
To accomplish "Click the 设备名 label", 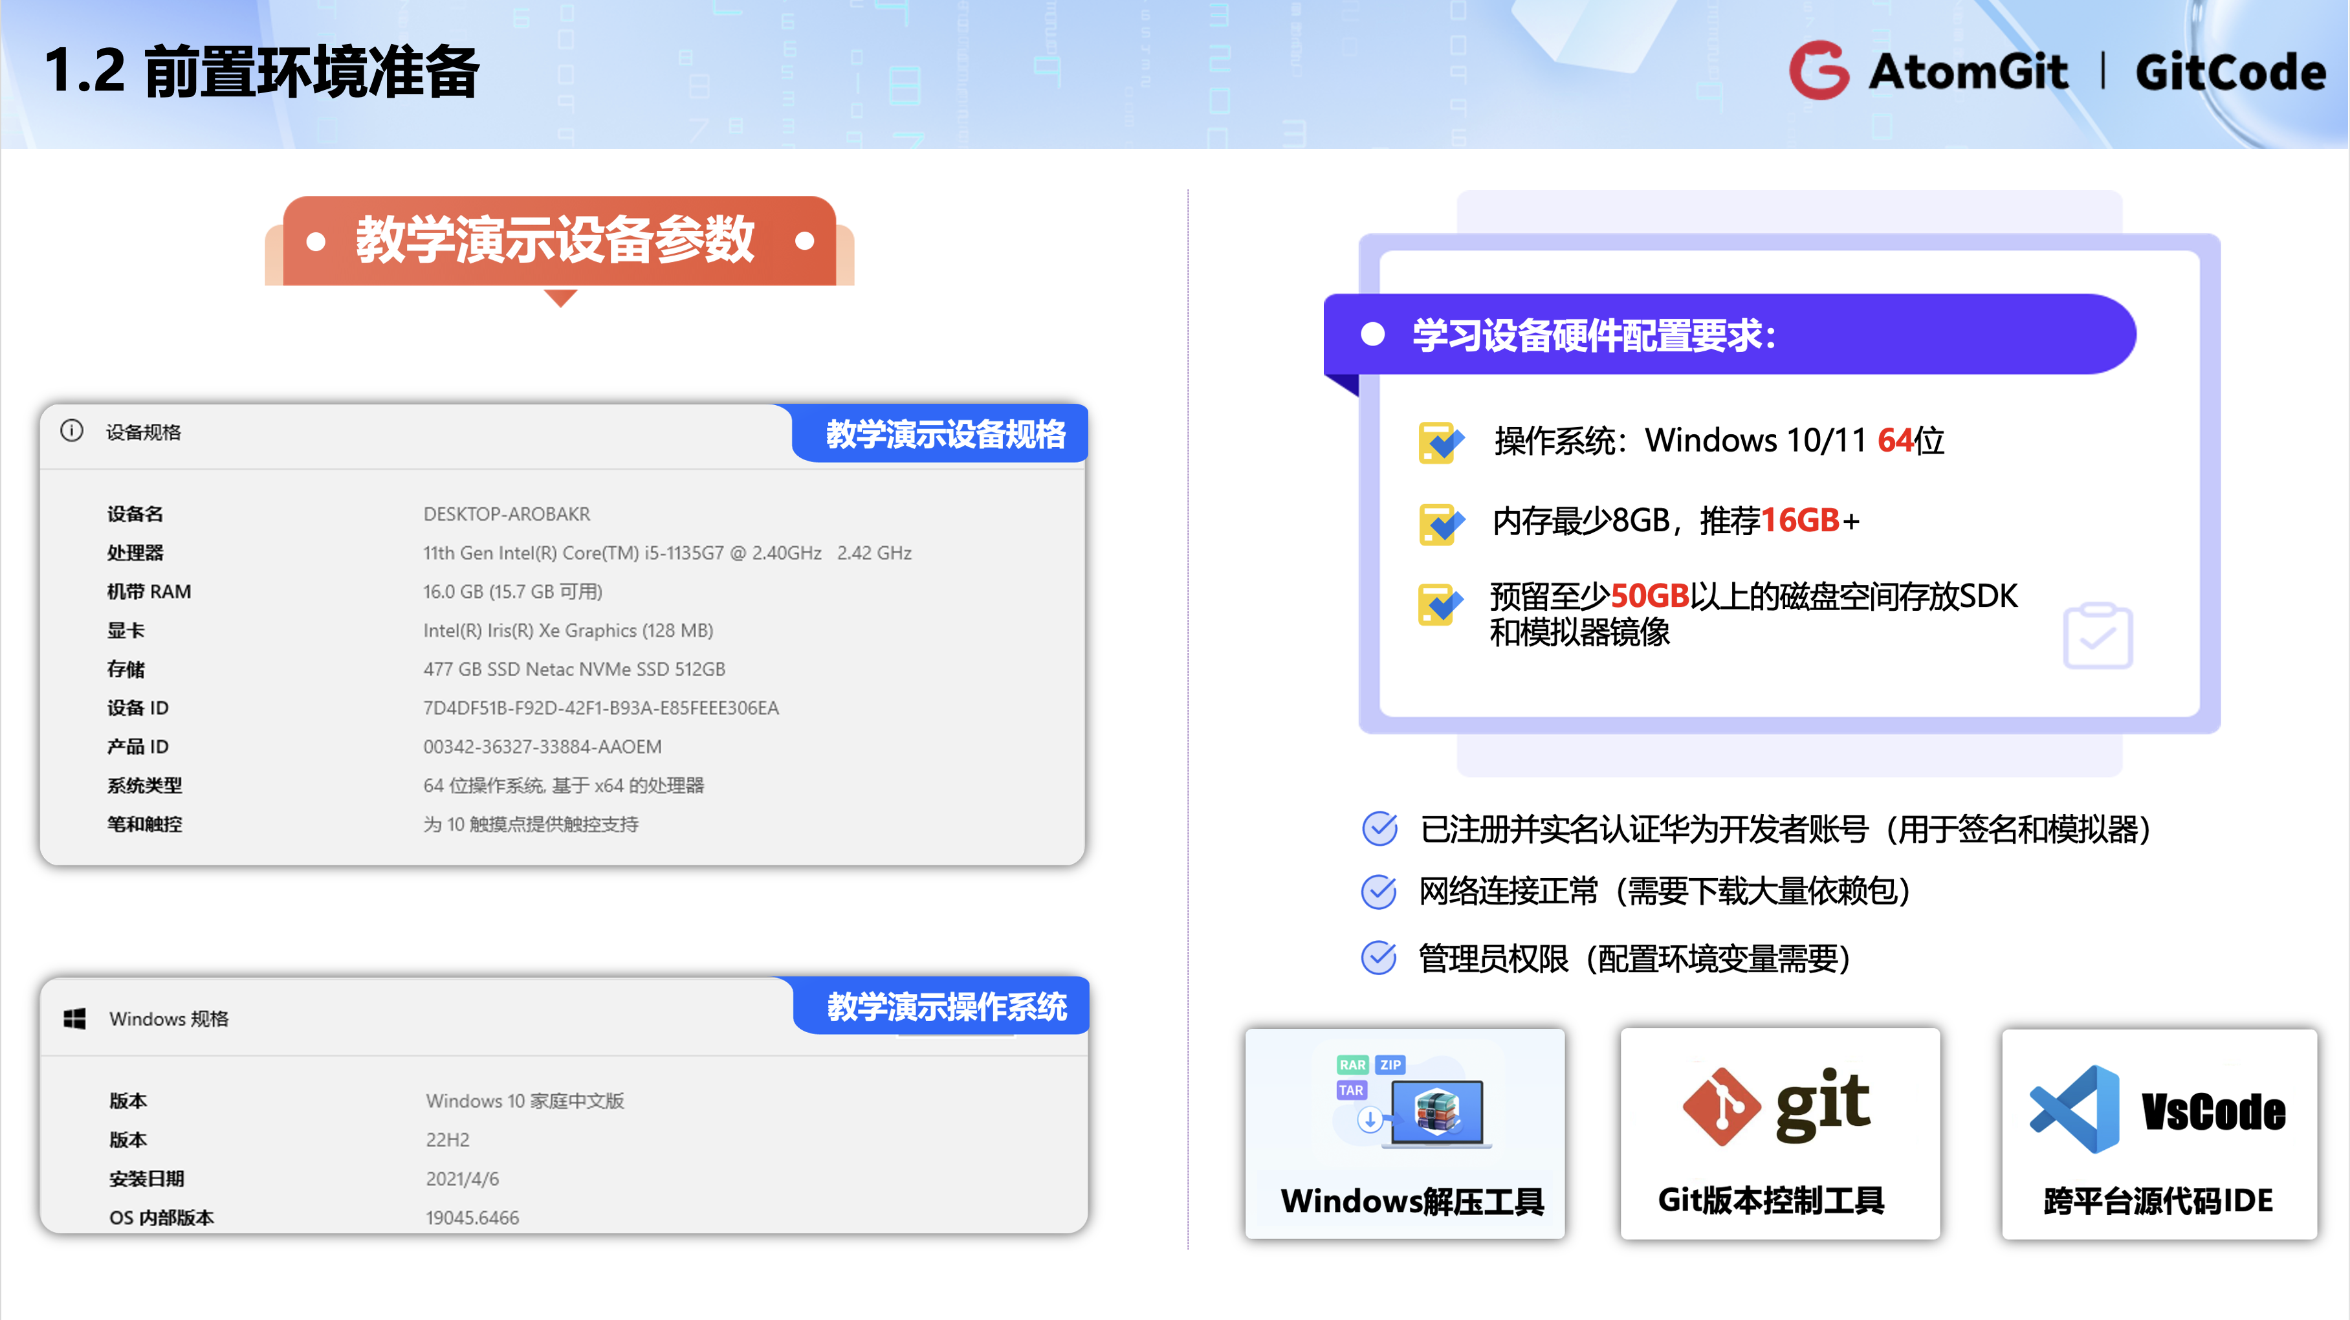I will tap(135, 514).
